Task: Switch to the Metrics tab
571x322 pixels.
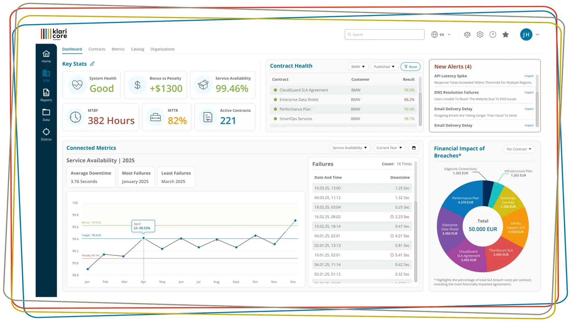Action: tap(118, 49)
